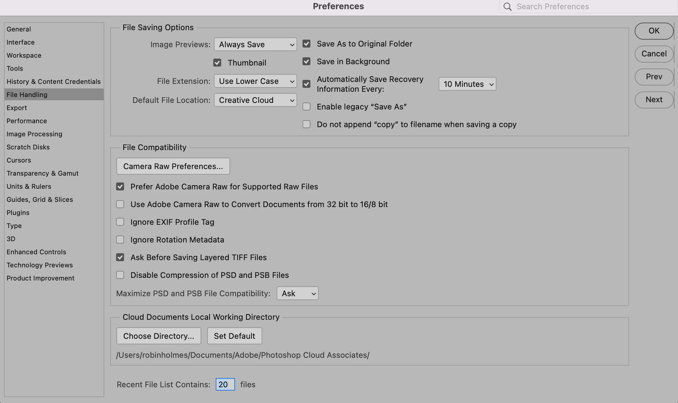Check Ignore Rotation Metadata
Viewport: 678px width, 403px height.
[x=120, y=240]
